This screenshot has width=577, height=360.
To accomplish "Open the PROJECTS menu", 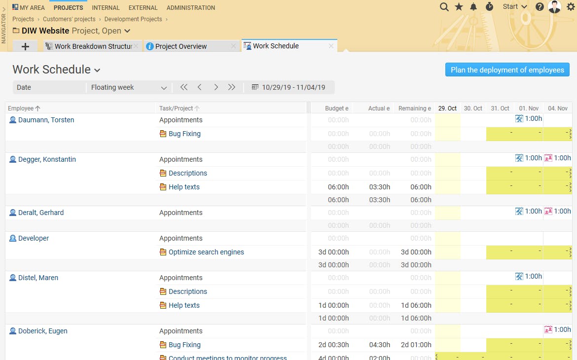I will pyautogui.click(x=69, y=7).
